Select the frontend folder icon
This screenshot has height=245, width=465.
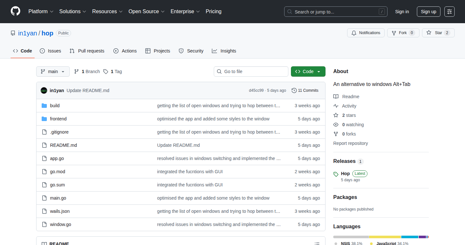tap(44, 119)
